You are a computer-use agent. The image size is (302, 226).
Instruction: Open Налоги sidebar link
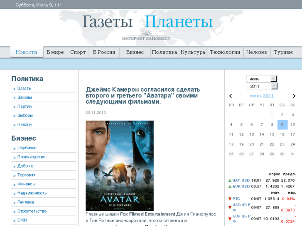(25, 124)
